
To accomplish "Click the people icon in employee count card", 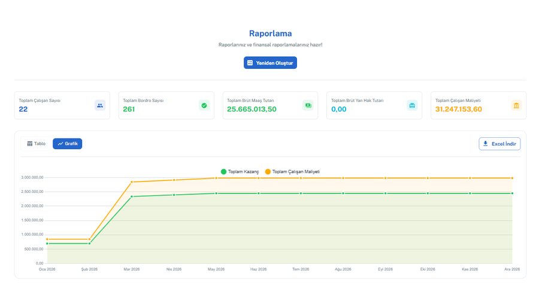I will [100, 105].
